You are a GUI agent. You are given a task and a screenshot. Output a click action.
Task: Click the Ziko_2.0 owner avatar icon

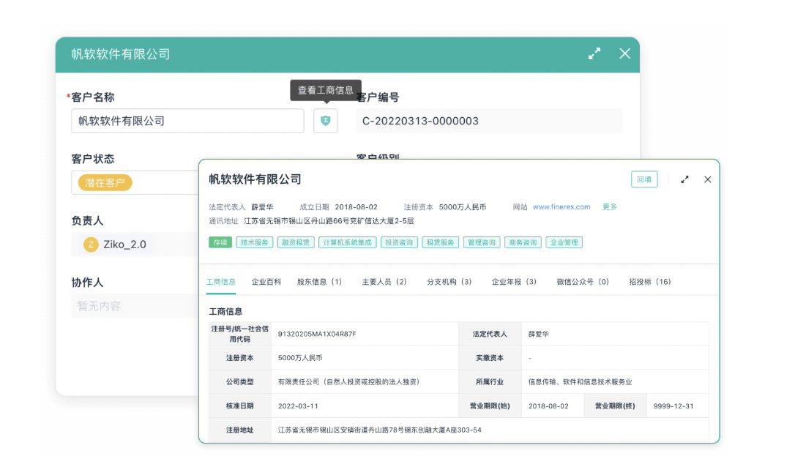coord(91,244)
